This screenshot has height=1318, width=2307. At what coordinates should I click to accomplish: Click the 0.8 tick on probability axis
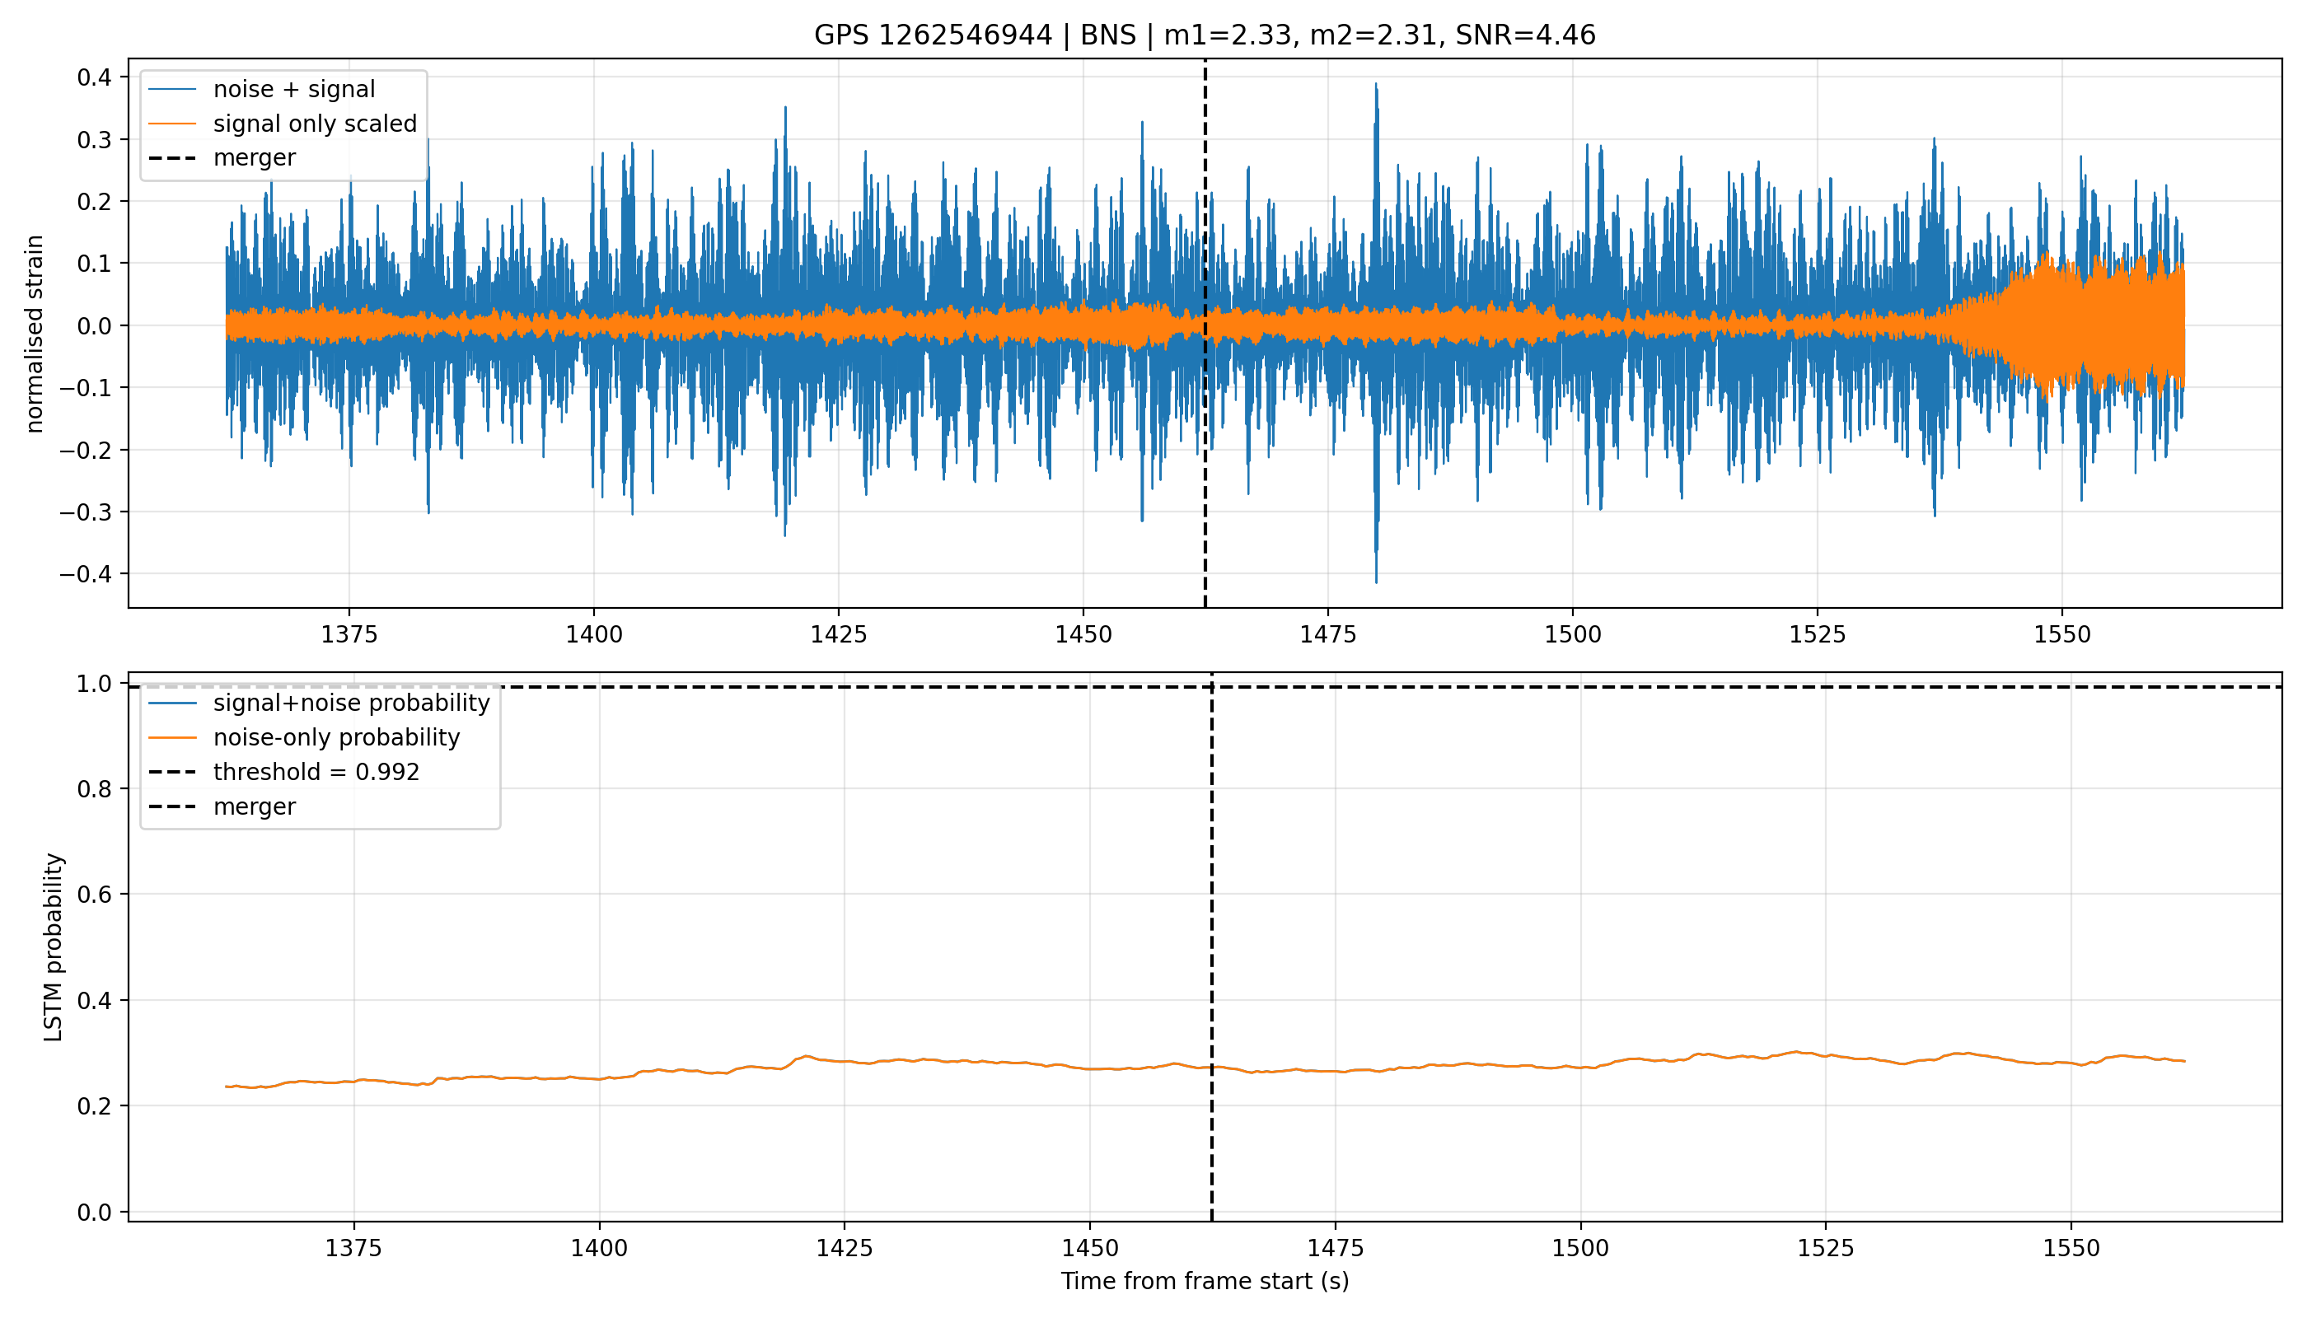coord(94,788)
